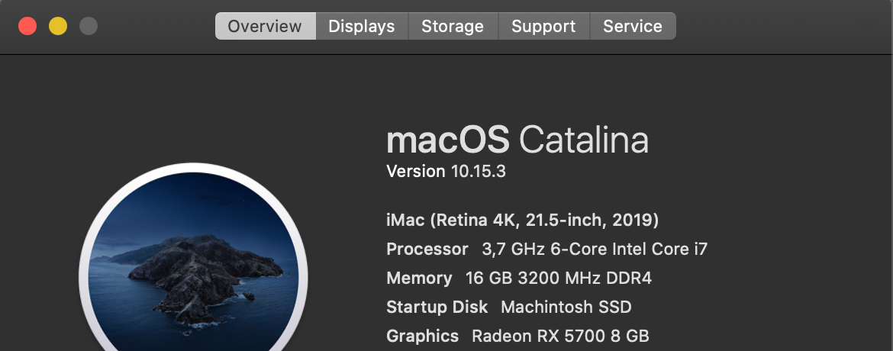This screenshot has height=351, width=893.
Task: Click Version 10.15.3 to reveal build number
Action: (x=446, y=172)
